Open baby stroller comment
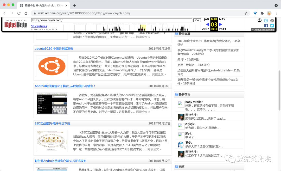This screenshot has height=171, width=281. point(210,107)
